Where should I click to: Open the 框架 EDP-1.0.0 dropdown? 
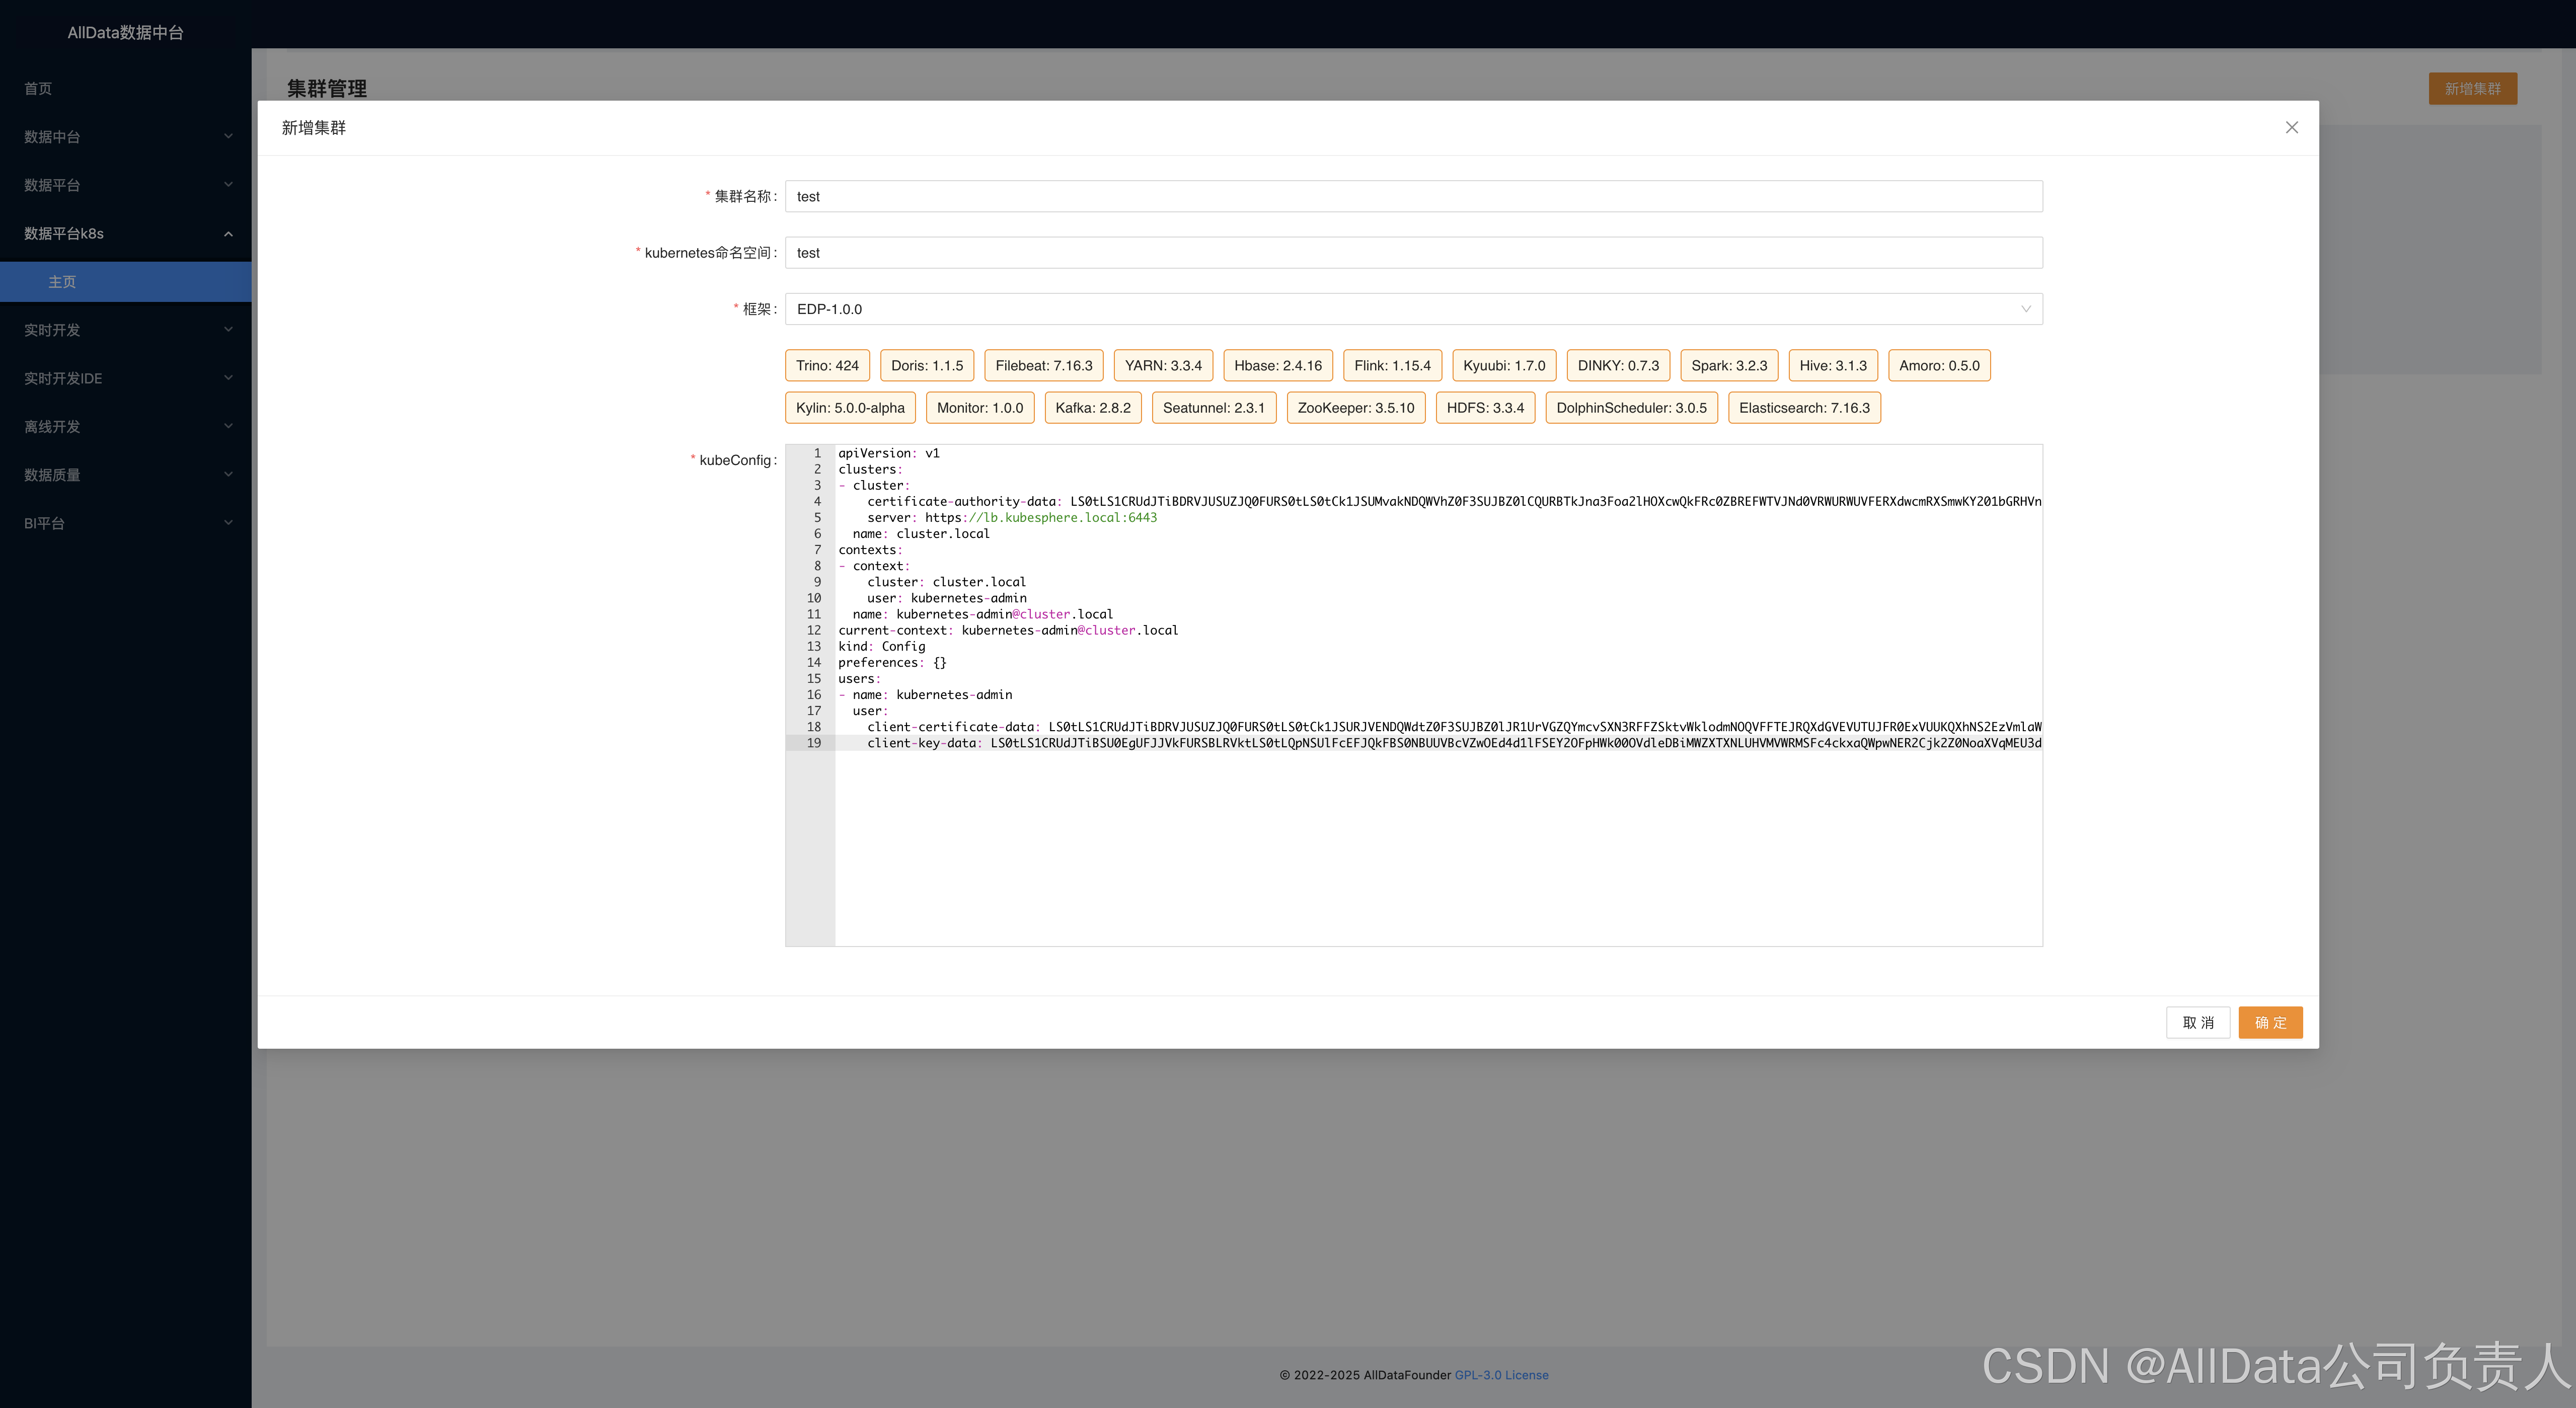click(x=1412, y=309)
